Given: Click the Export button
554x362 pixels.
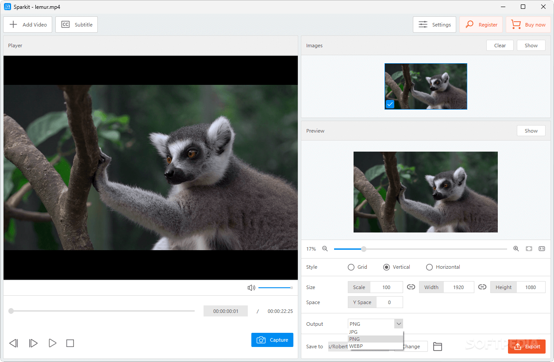Looking at the screenshot, I should (x=527, y=347).
